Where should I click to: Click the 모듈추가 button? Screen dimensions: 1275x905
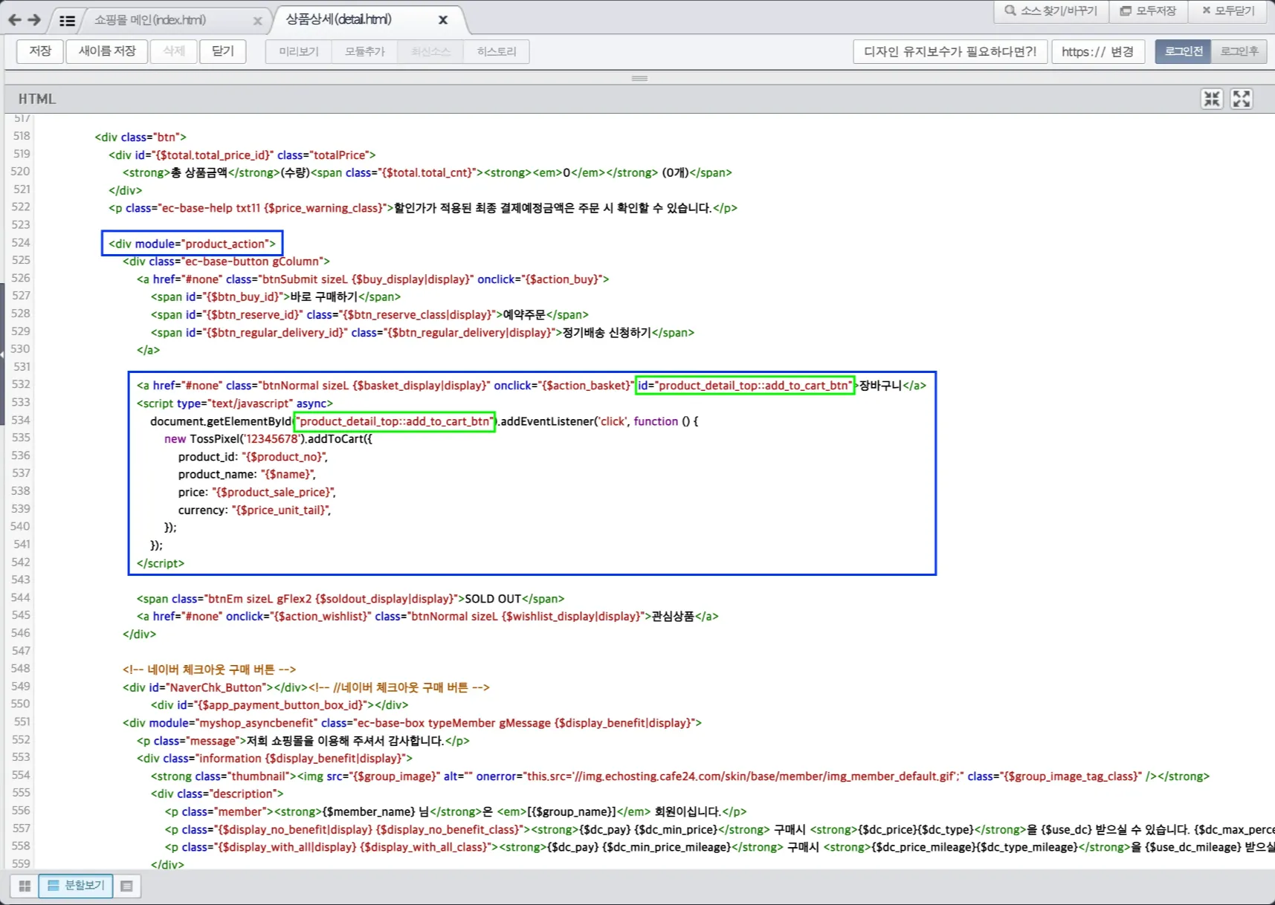[364, 51]
